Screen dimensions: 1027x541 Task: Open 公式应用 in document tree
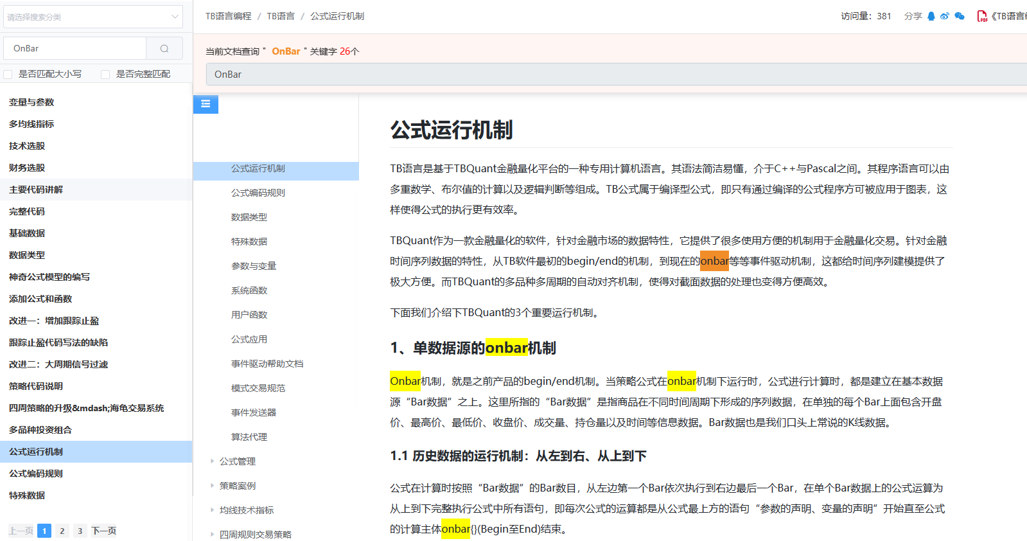click(249, 339)
